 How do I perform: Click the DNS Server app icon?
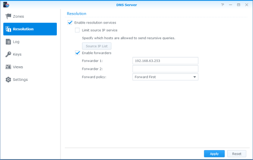click(x=6, y=5)
